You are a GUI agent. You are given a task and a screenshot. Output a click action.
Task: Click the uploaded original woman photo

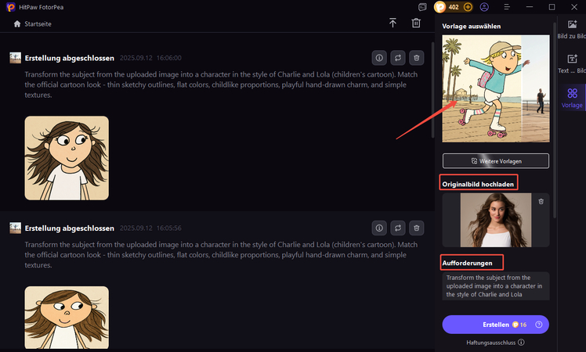(x=496, y=220)
